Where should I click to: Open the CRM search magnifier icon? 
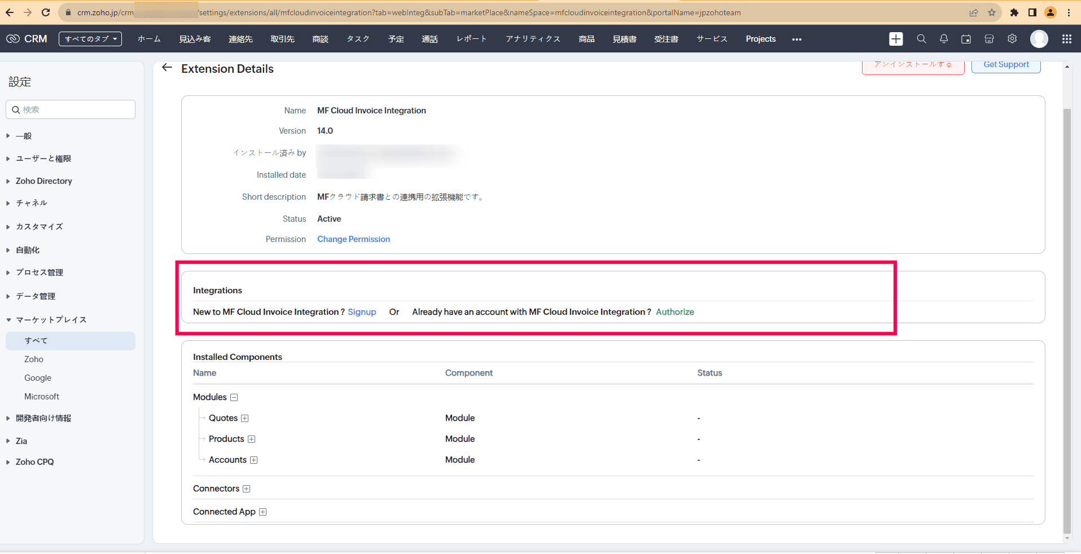click(x=921, y=39)
